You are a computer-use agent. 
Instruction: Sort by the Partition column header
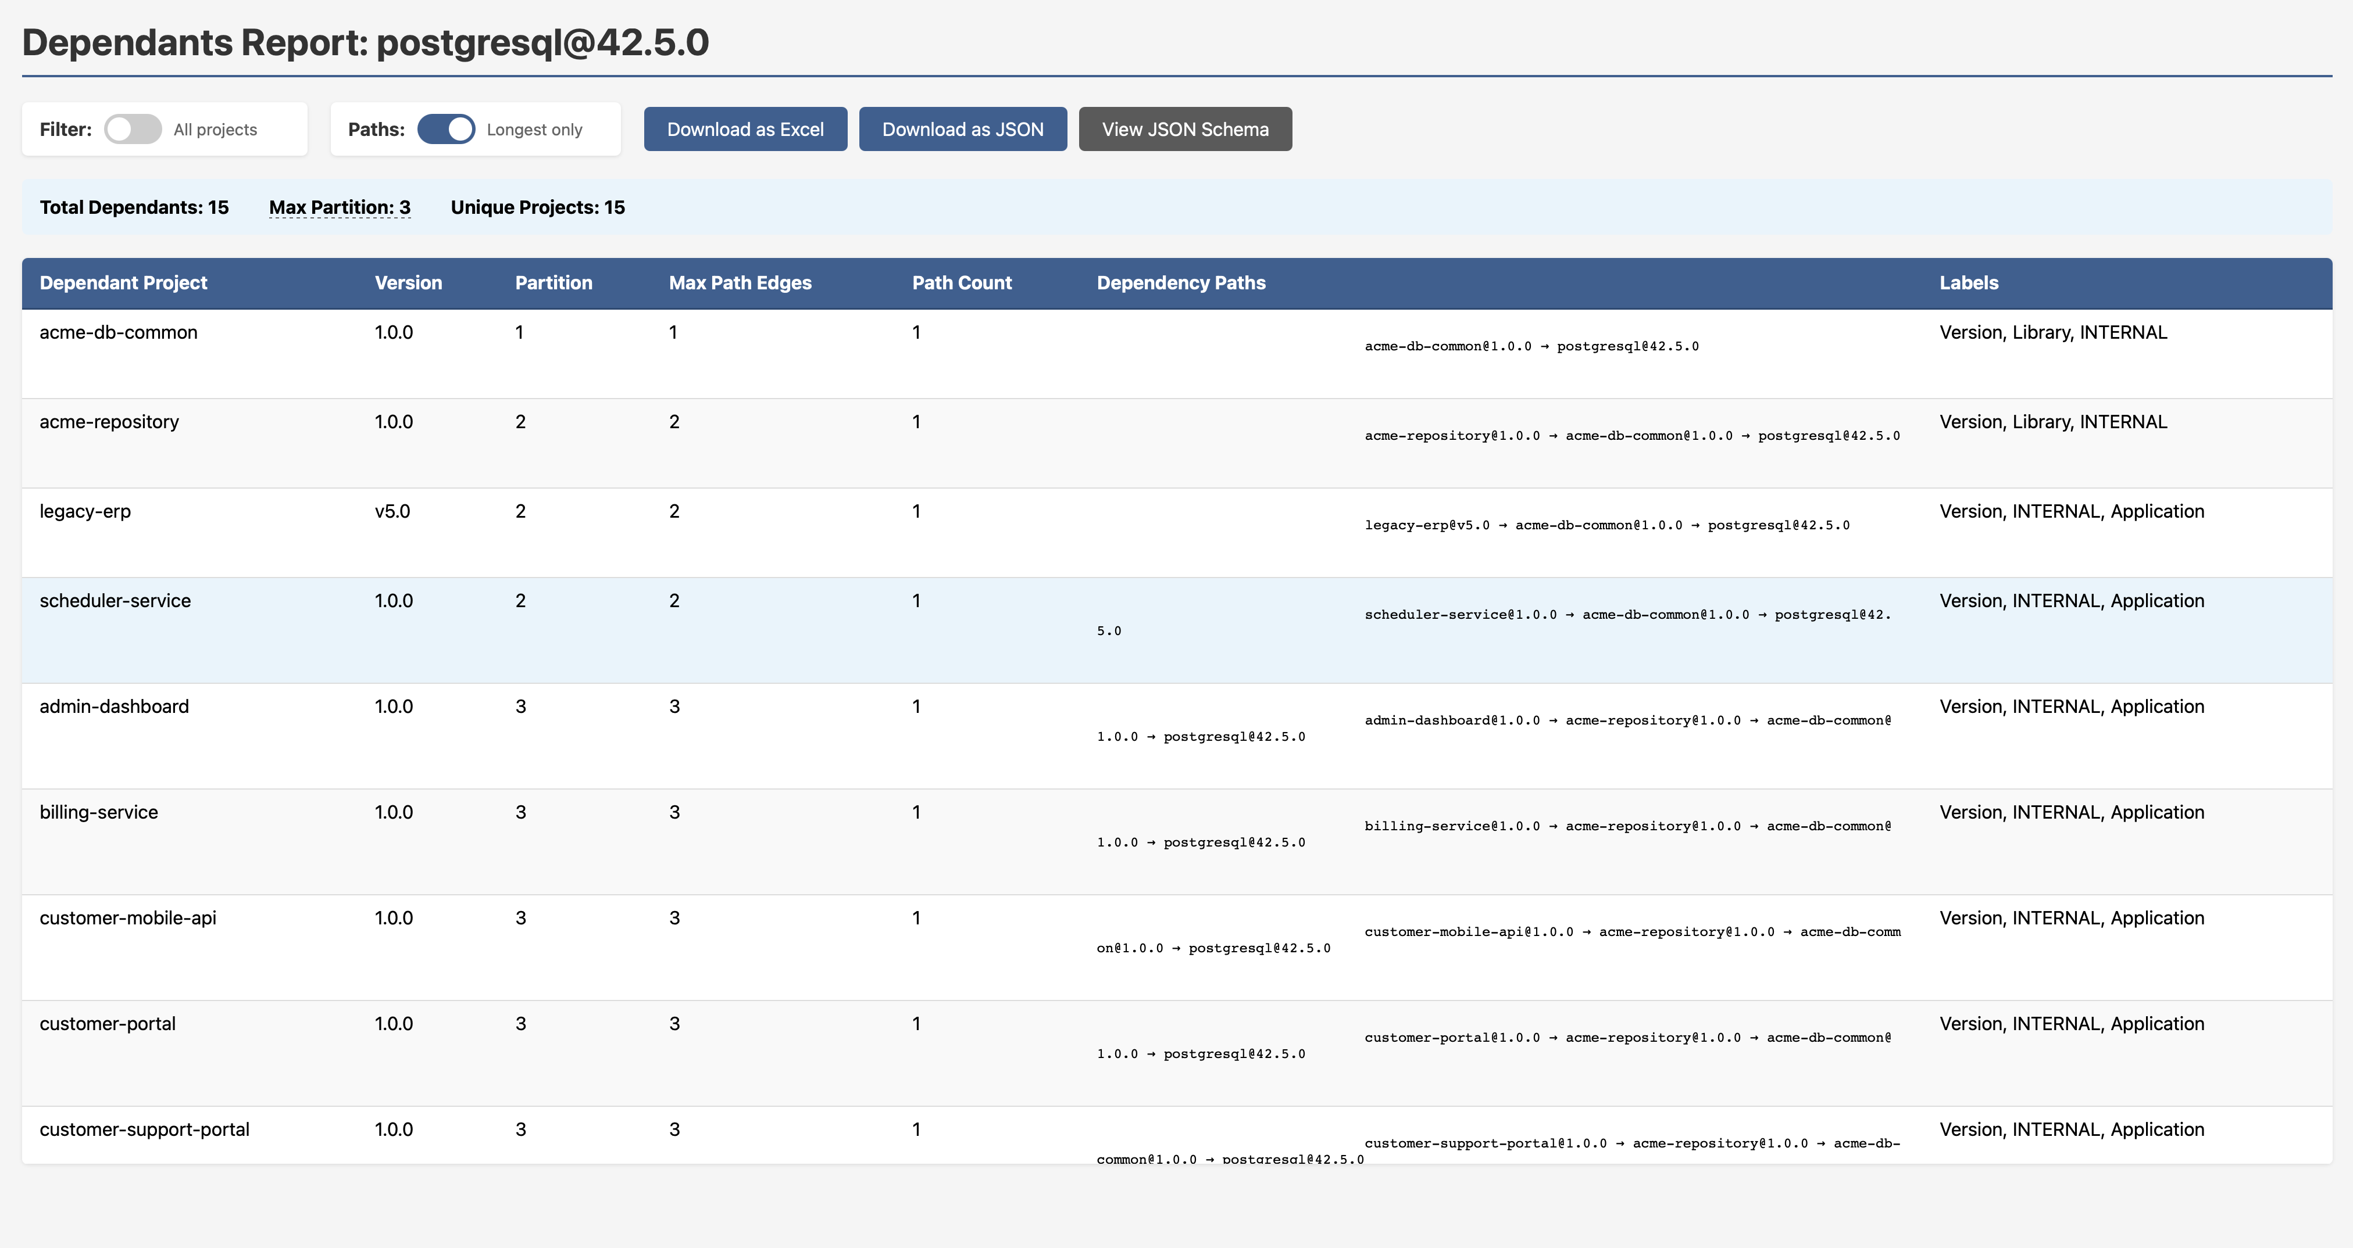click(554, 283)
